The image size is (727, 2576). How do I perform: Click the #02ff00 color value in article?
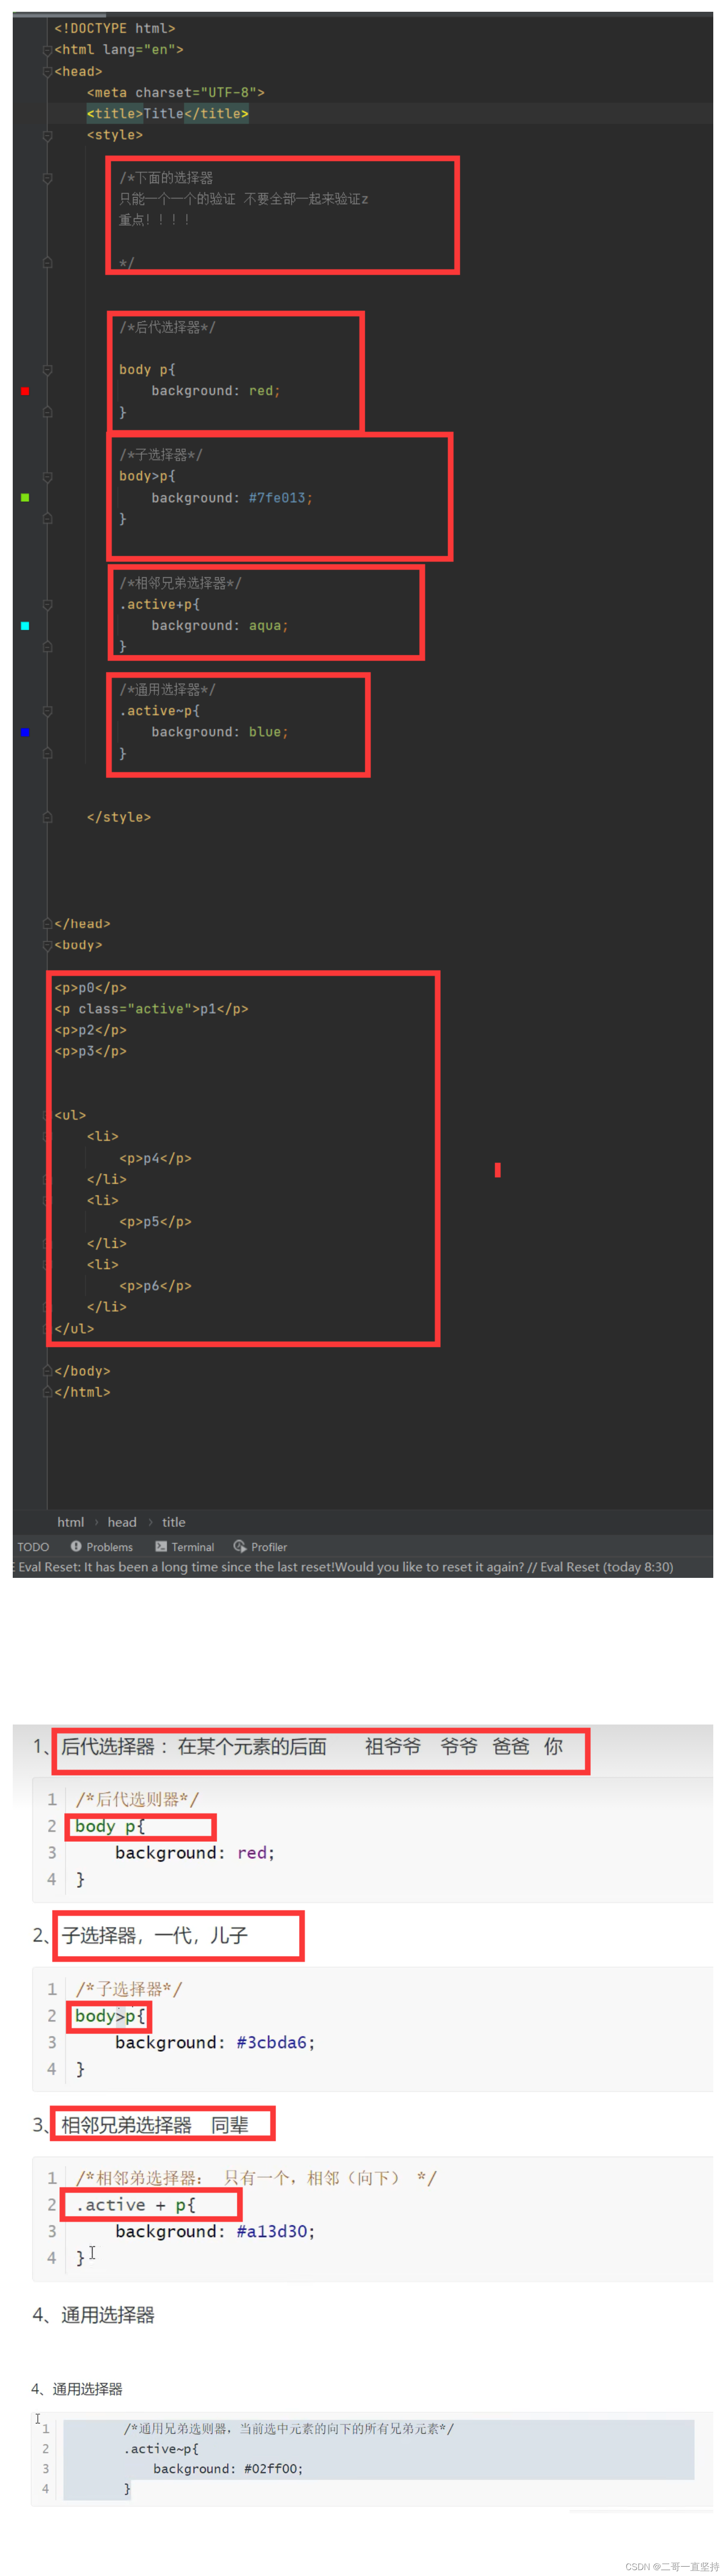tap(271, 2469)
